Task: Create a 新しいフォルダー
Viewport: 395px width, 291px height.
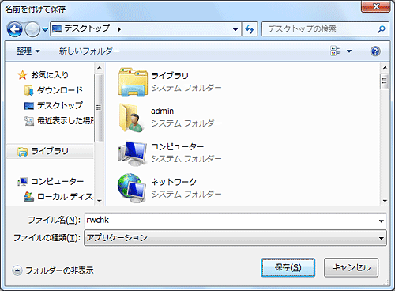Action: (x=89, y=51)
